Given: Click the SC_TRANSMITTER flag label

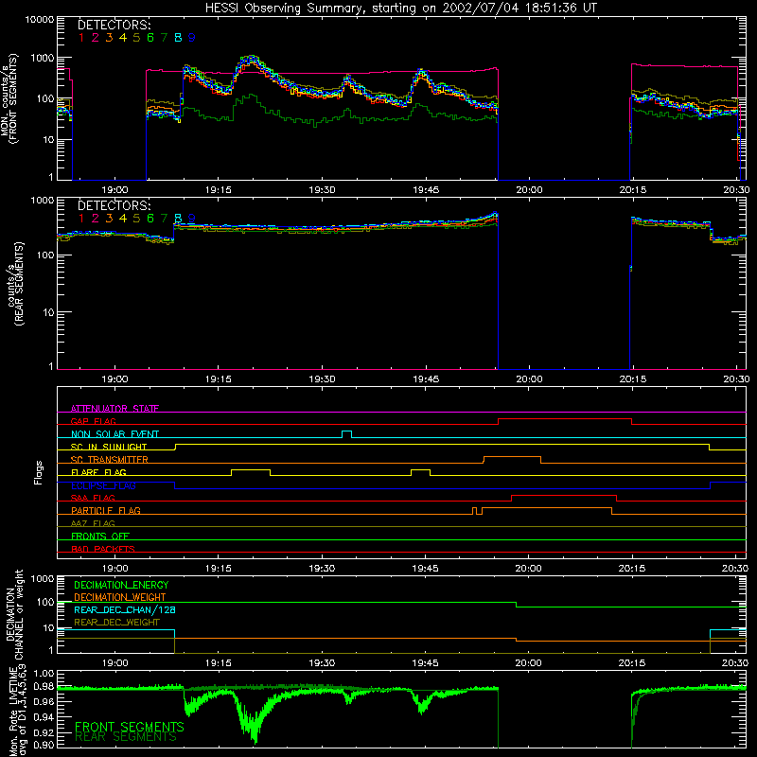Looking at the screenshot, I should [110, 459].
